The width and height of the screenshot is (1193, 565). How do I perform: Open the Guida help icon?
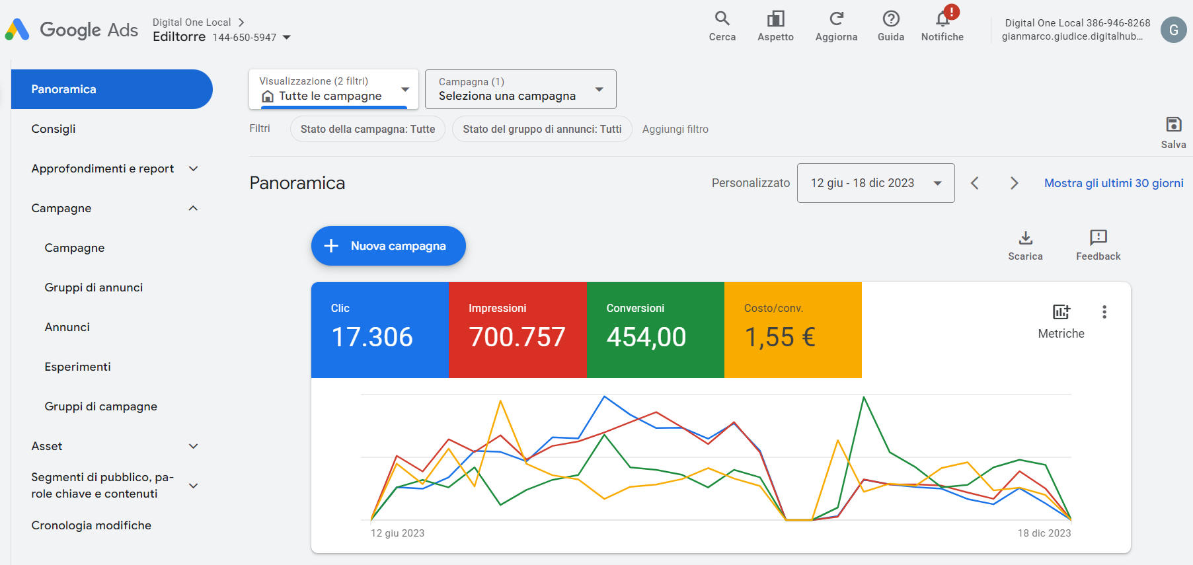pyautogui.click(x=890, y=19)
